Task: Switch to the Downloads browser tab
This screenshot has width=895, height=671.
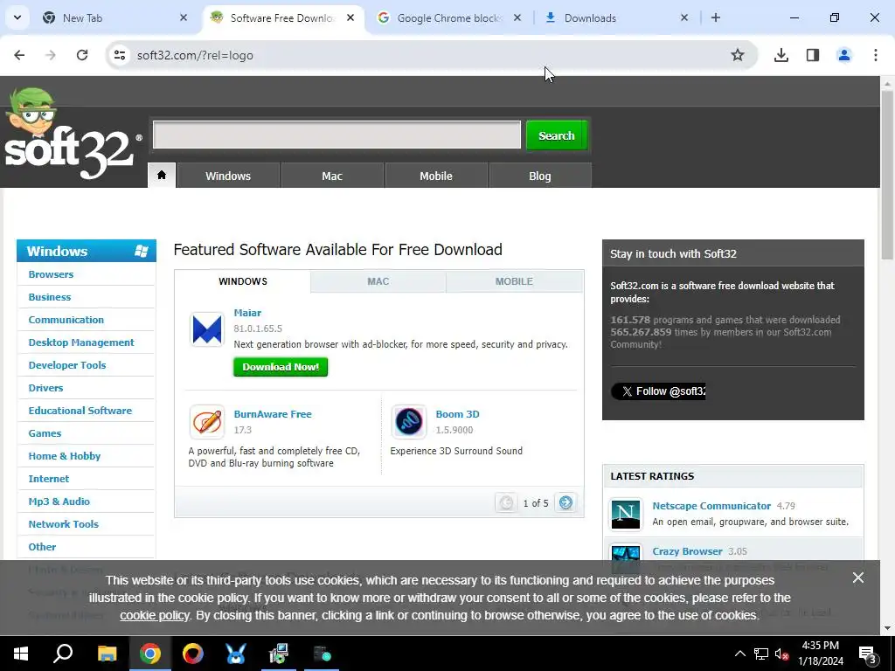Action: point(616,17)
